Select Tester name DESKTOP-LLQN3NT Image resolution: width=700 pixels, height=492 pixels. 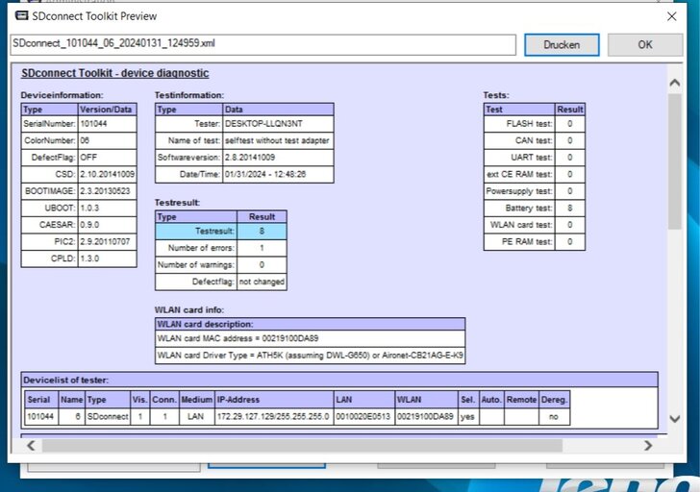pos(278,124)
